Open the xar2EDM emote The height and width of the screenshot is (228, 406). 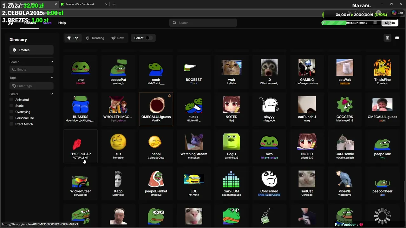[232, 183]
